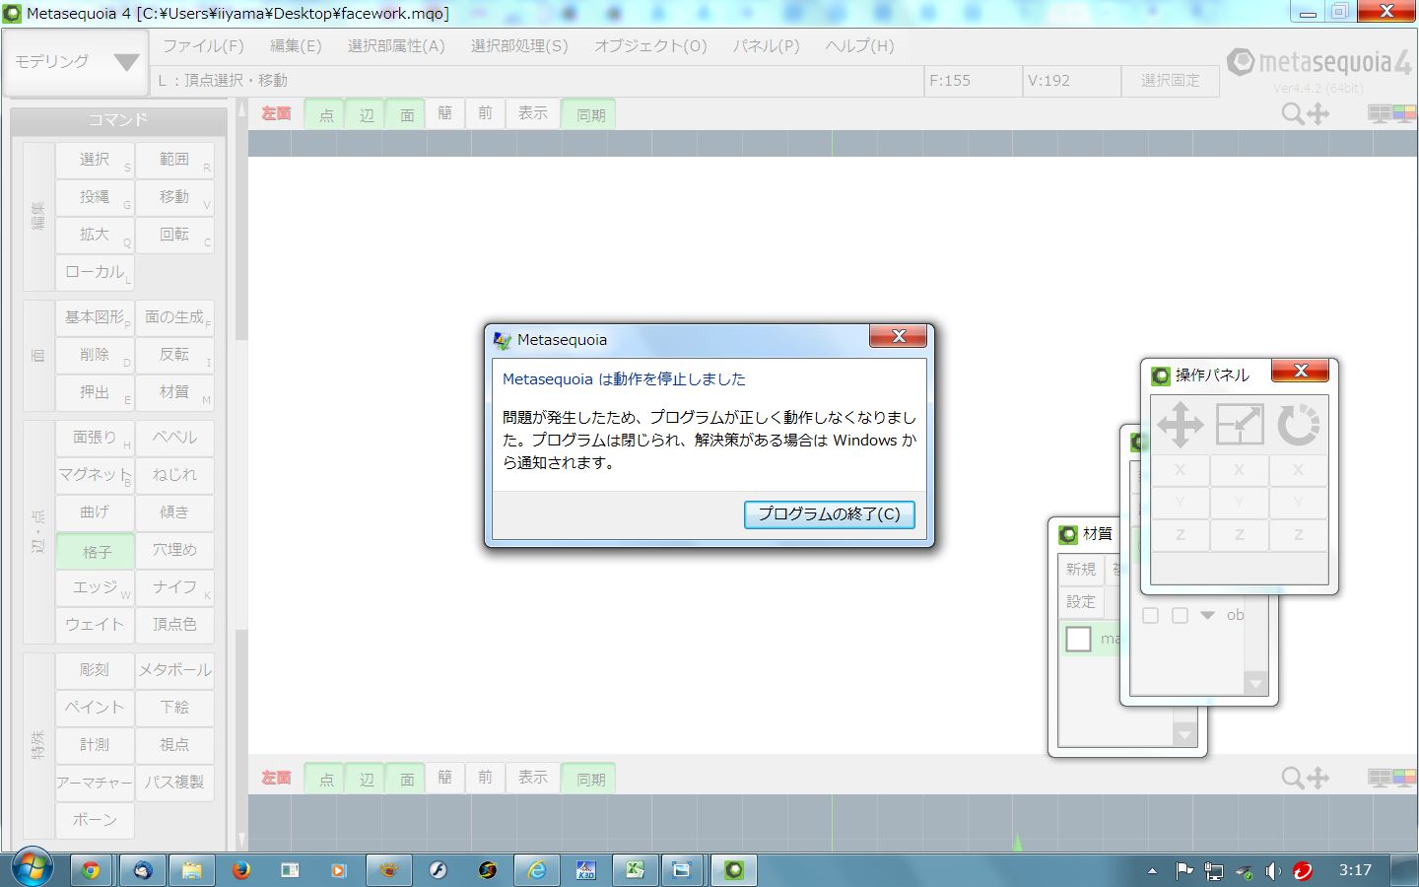This screenshot has width=1419, height=887.
Task: Toggle 点 display in the top viewport
Action: (x=325, y=114)
